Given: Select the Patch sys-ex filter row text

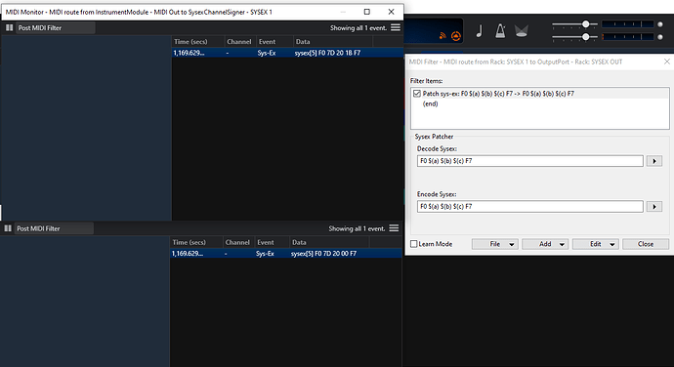Looking at the screenshot, I should pos(498,94).
